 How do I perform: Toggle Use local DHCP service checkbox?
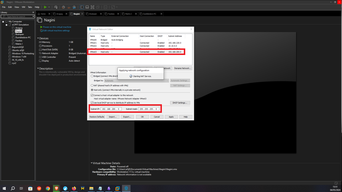[x=92, y=103]
